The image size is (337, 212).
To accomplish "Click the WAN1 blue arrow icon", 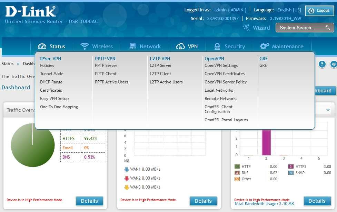I will tap(127, 170).
